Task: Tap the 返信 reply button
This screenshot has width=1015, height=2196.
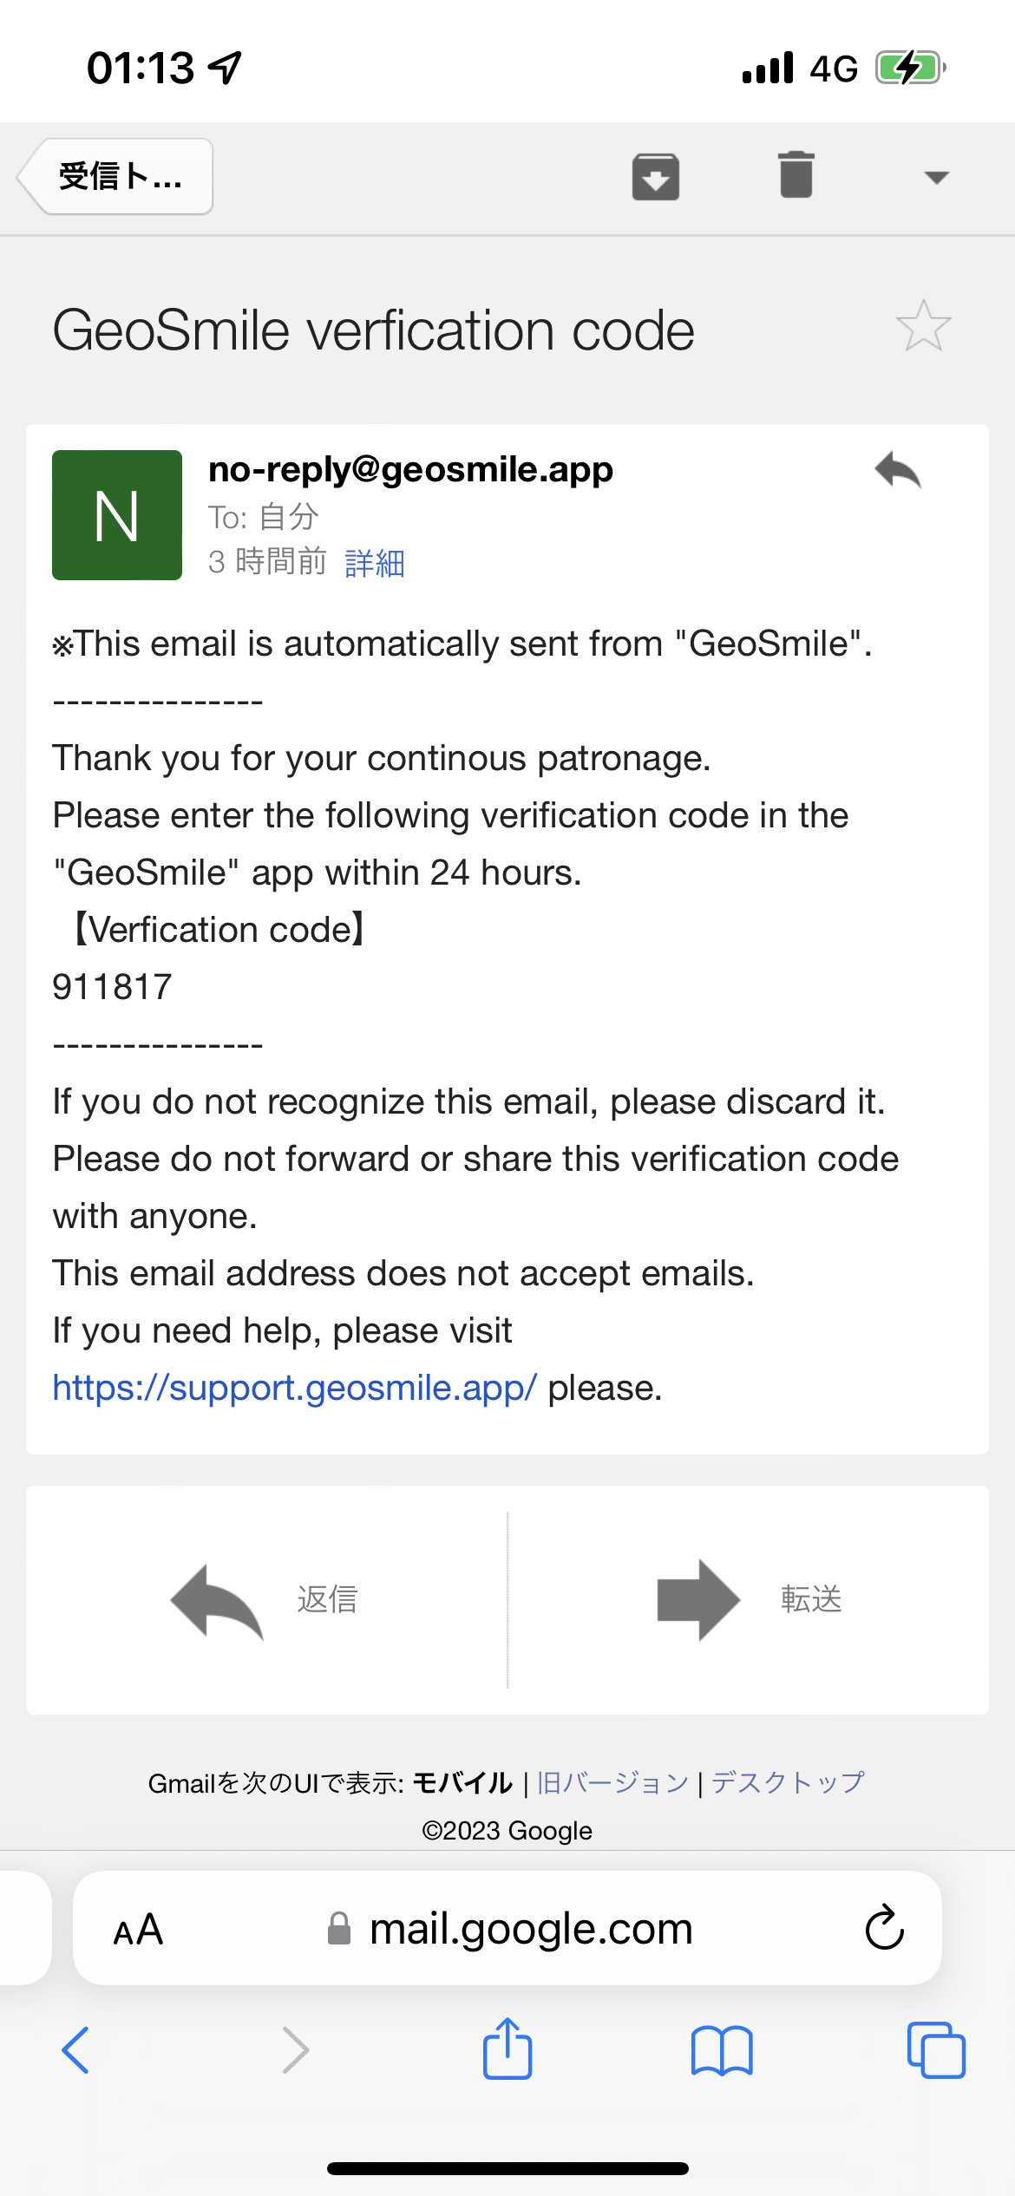Action: coord(266,1600)
